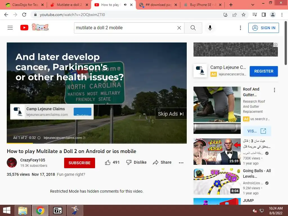Click the install app icon in address bar
The height and width of the screenshot is (216, 288).
[225, 15]
